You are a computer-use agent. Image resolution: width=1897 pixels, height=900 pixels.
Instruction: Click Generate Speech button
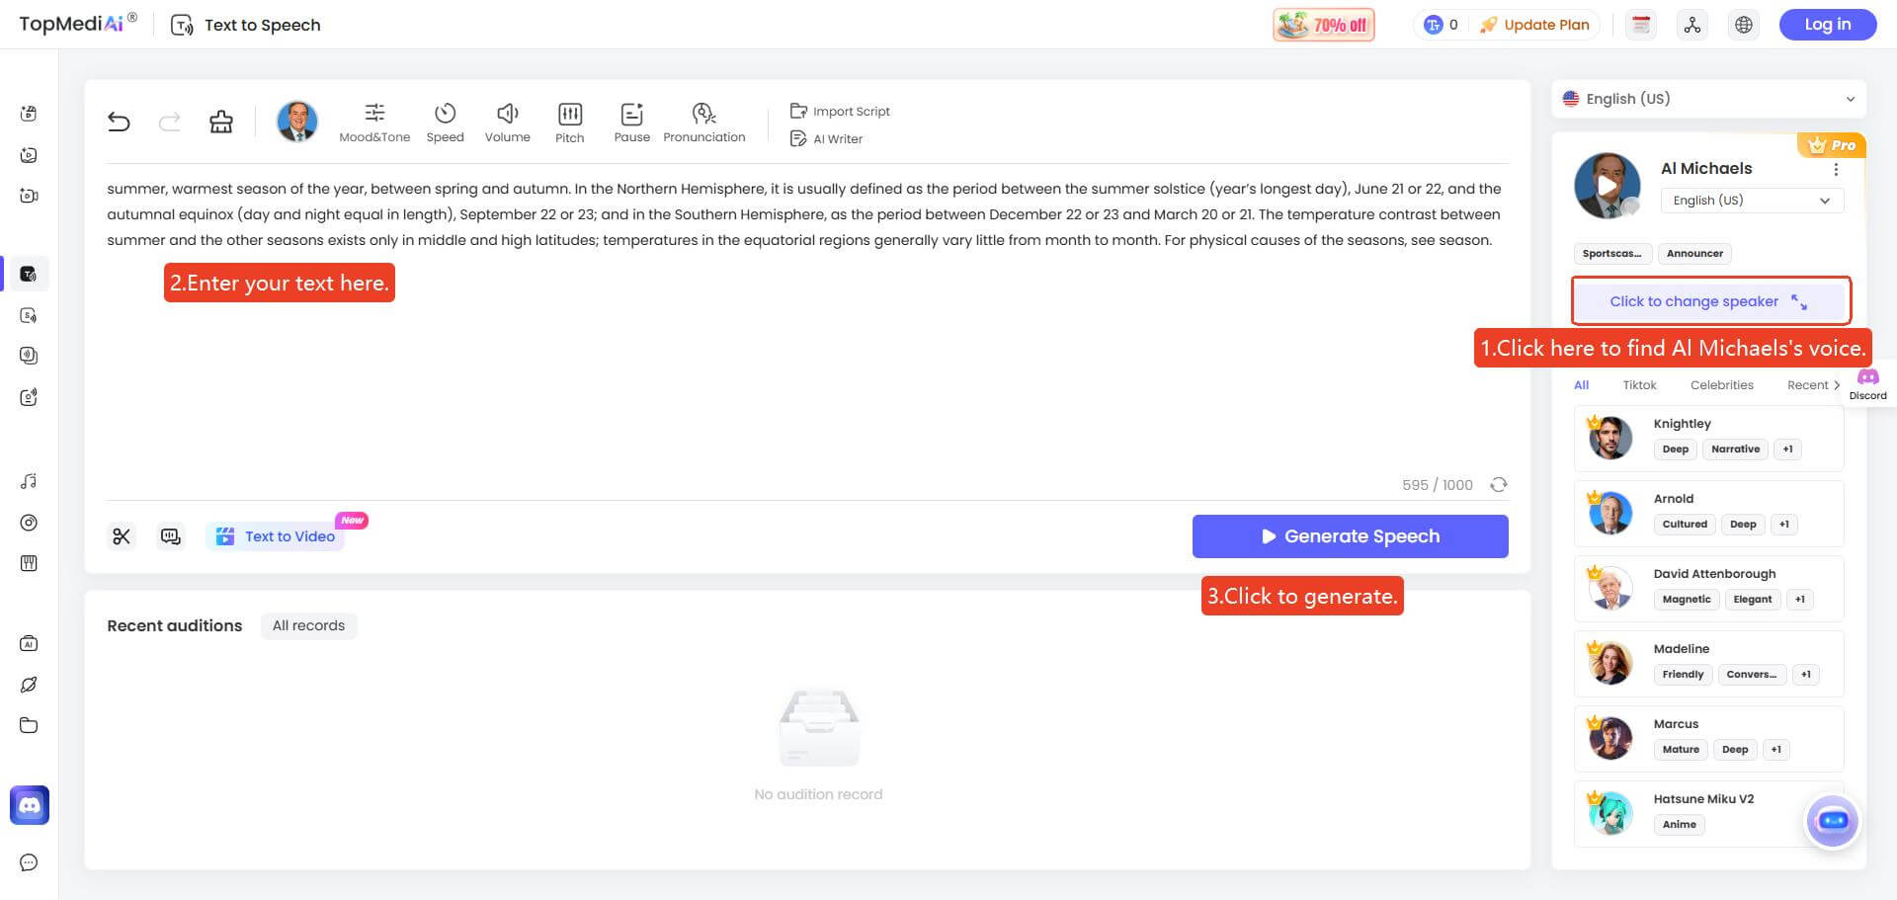coord(1350,536)
